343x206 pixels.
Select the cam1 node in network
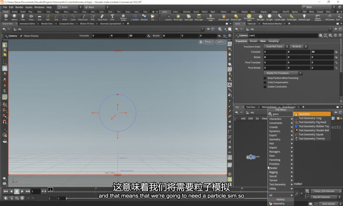(x=251, y=157)
